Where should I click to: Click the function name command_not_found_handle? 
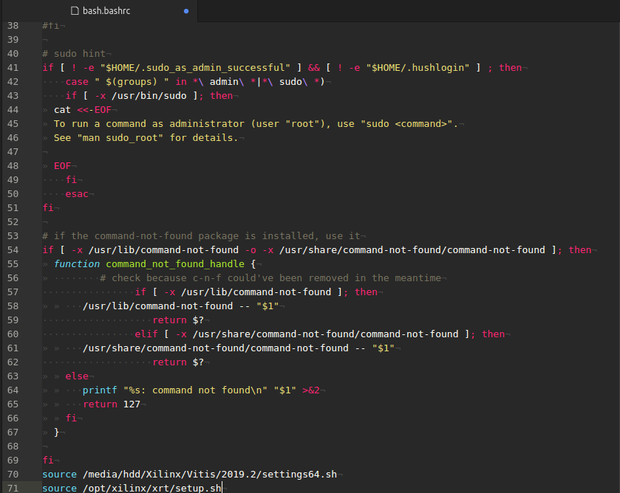(175, 264)
